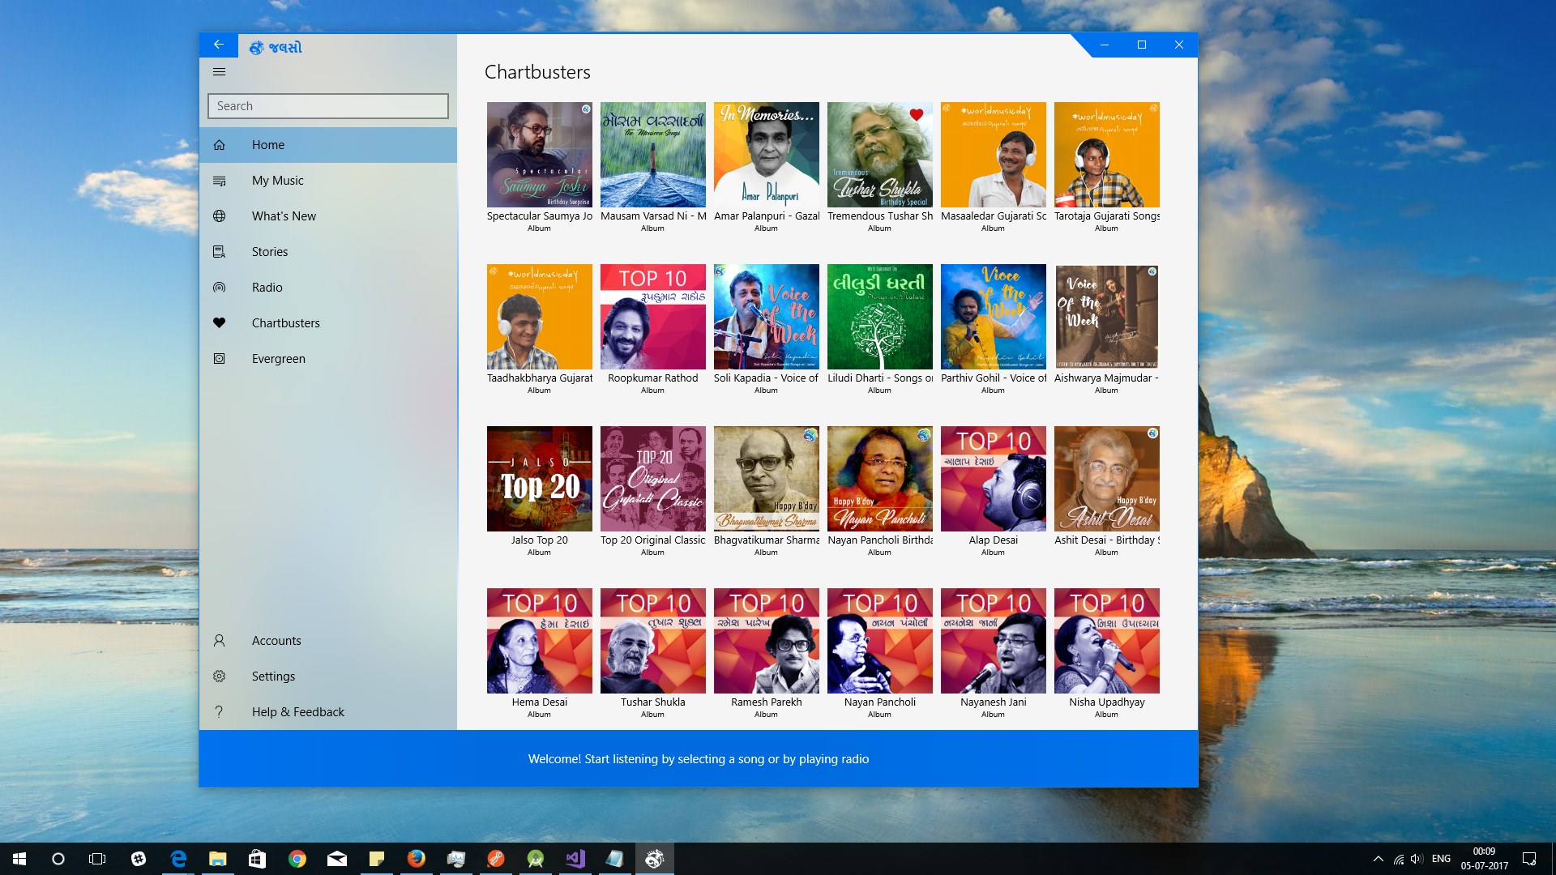Screen dimensions: 1556x875
Task: Click the Nisha Upadhyay album title
Action: click(x=1107, y=702)
